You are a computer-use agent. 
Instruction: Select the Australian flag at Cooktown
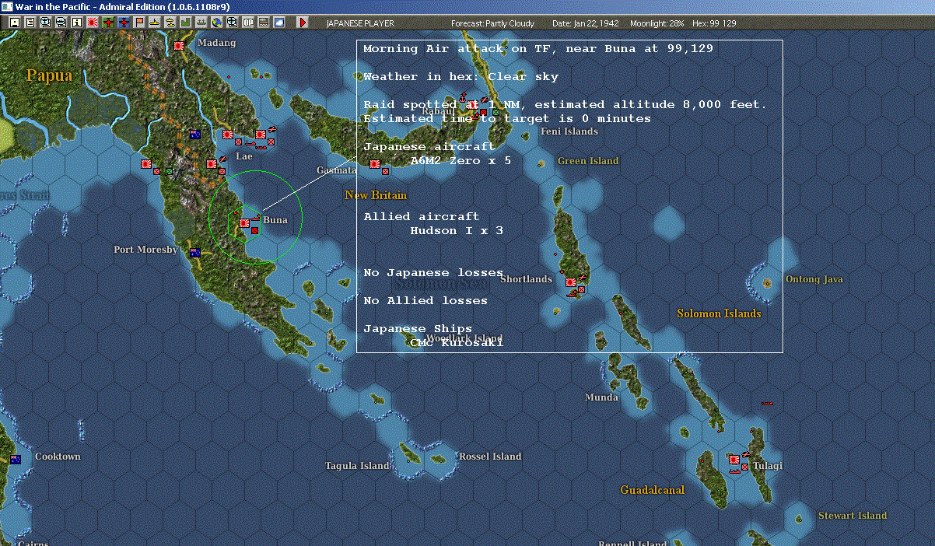(x=16, y=460)
